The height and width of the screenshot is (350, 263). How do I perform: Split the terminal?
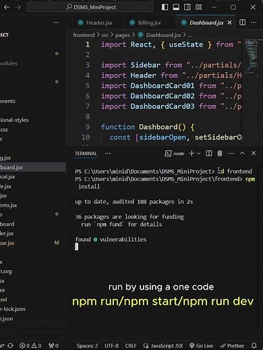208,153
